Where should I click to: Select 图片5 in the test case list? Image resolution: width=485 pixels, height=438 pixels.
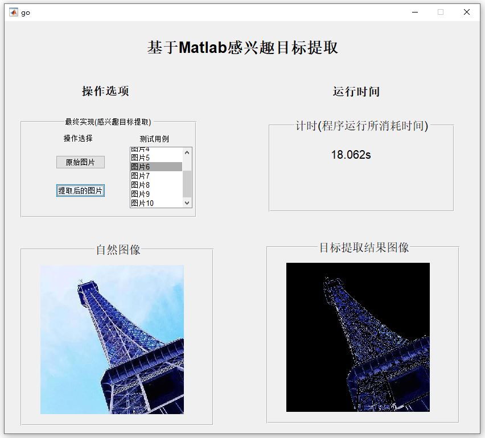click(156, 158)
